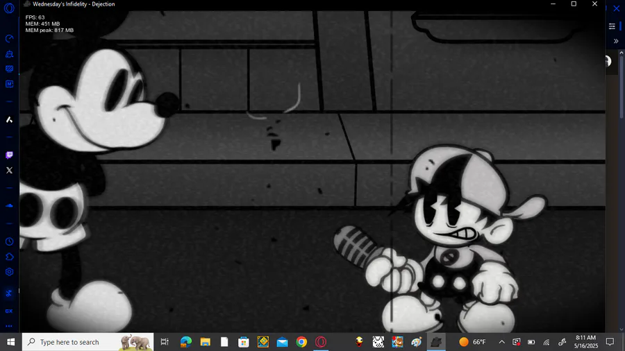Click the 'Type here to search' box
Viewport: 625px width, 351px height.
point(87,342)
